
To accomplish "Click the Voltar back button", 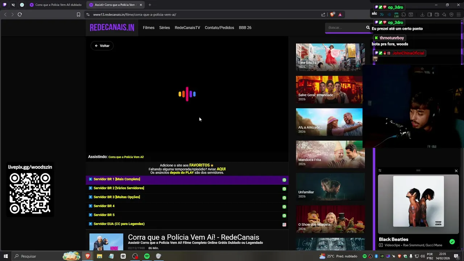I will pyautogui.click(x=102, y=46).
